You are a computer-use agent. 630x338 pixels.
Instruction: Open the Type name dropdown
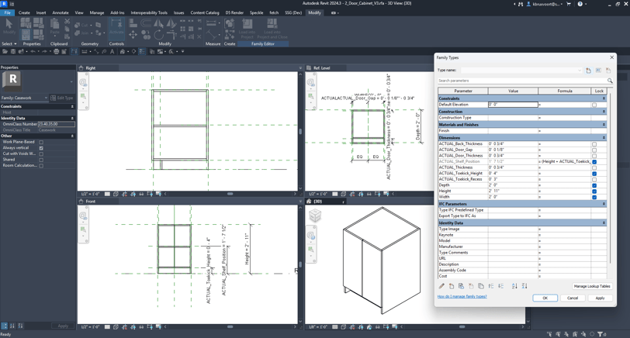pos(580,71)
